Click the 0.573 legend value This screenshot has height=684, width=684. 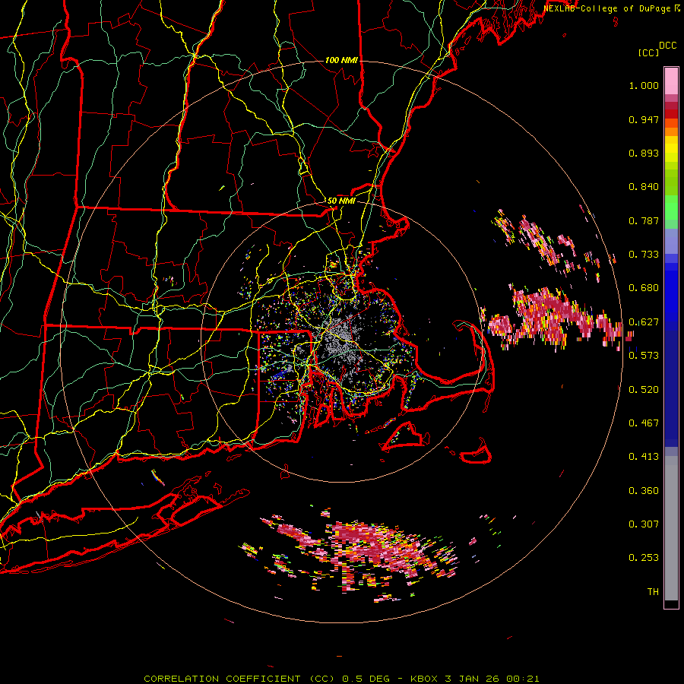[644, 356]
